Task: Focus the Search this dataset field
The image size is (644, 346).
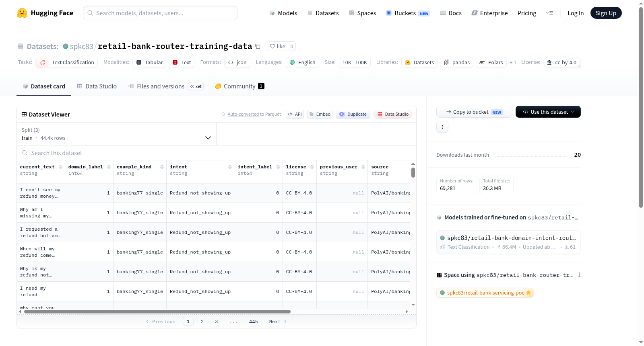Action: coord(217,153)
